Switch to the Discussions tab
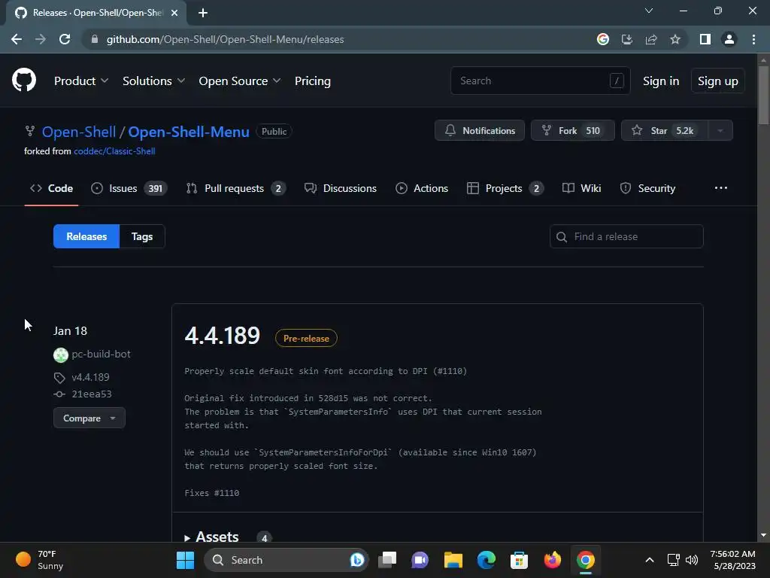The image size is (770, 578). (x=341, y=188)
